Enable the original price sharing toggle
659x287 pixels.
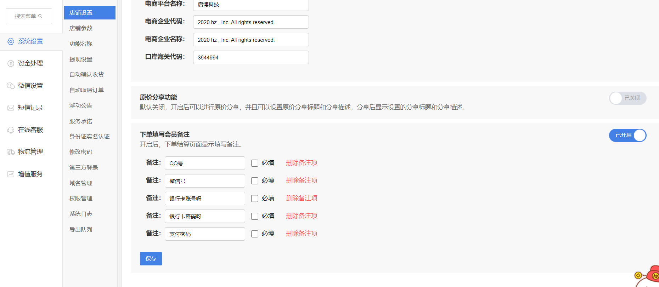click(627, 98)
